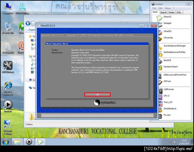Select the Computer desktop icon

(8, 8)
